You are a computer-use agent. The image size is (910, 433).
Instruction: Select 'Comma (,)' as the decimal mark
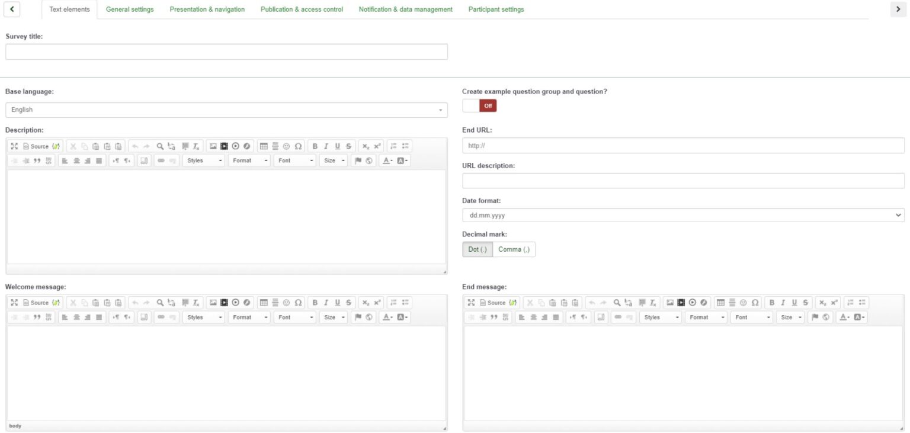pyautogui.click(x=514, y=249)
